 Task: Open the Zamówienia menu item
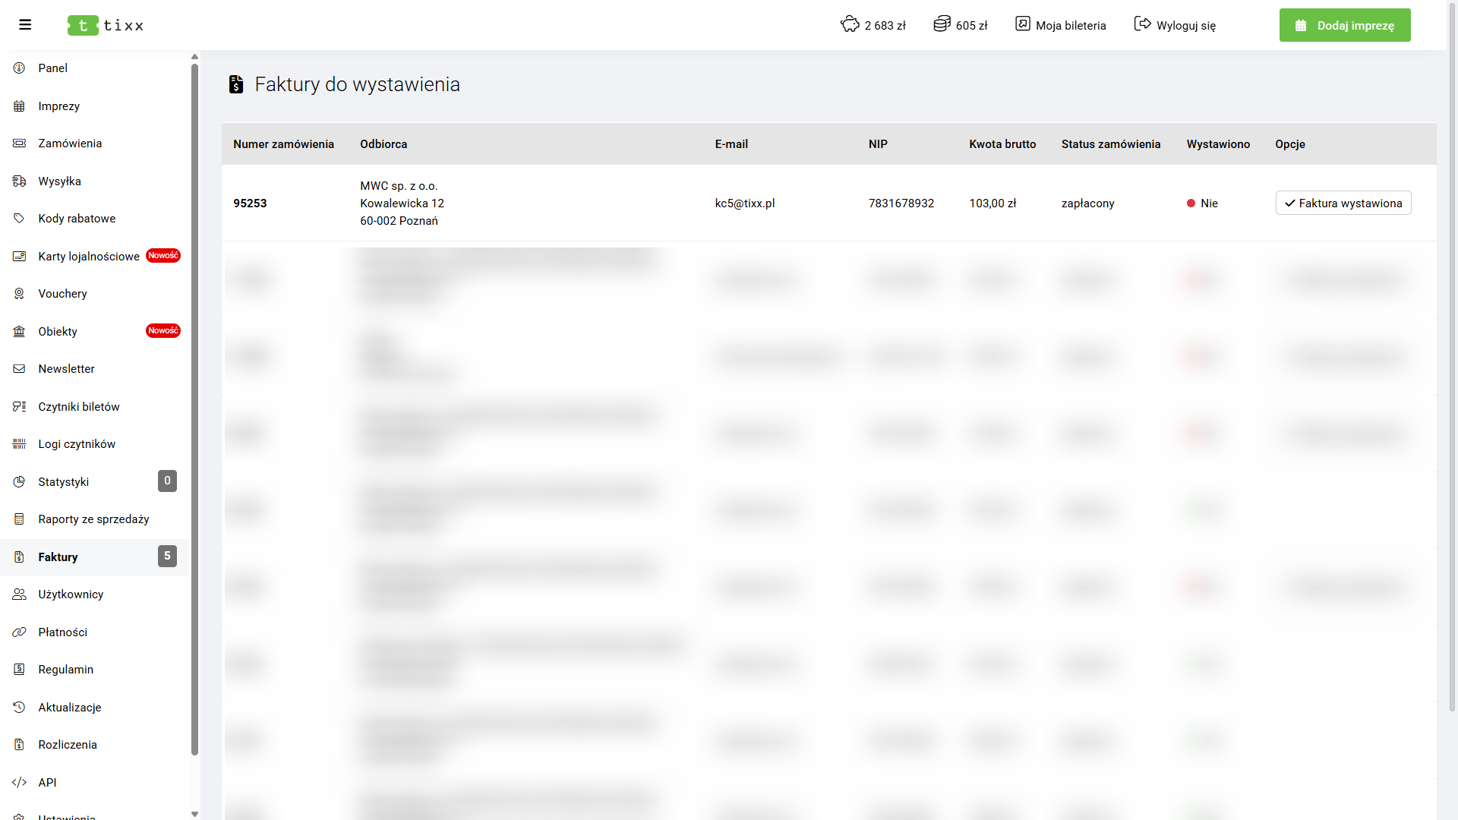[x=70, y=143]
